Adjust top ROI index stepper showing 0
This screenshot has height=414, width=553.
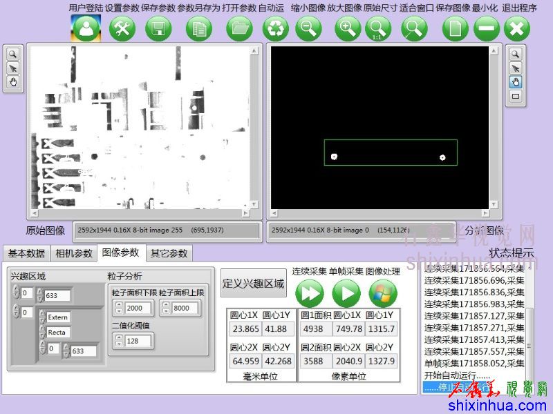click(x=16, y=292)
